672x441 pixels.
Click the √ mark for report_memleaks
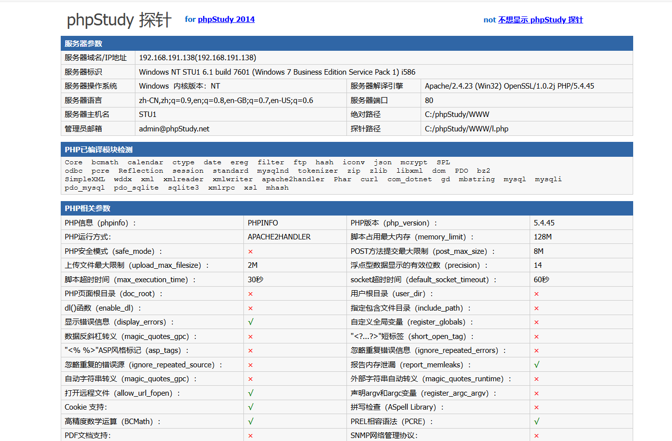[x=537, y=365]
